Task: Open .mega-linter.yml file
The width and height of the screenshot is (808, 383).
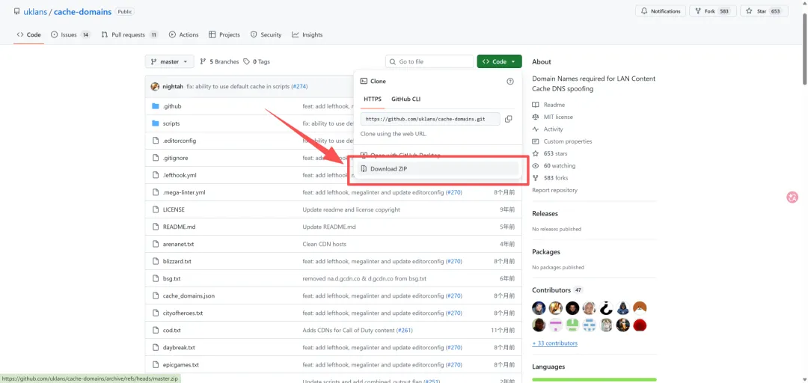Action: coord(184,192)
